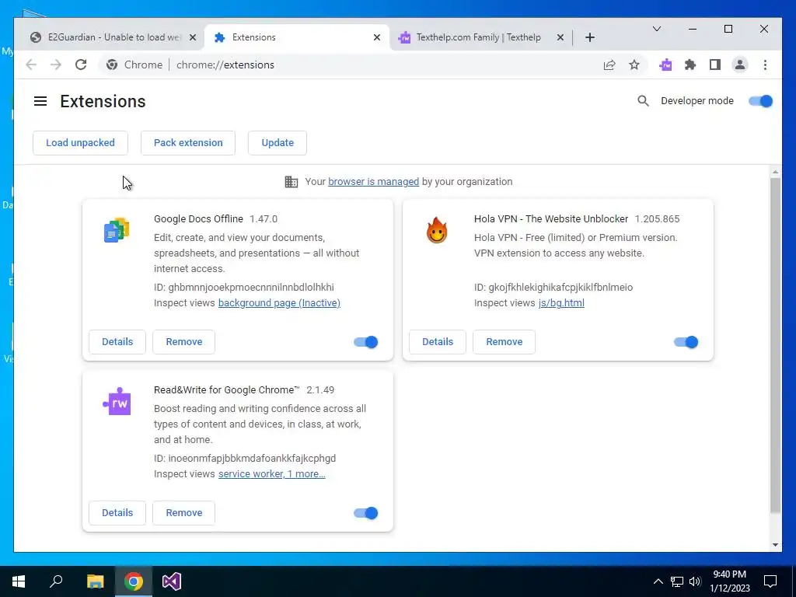Open the network icon in system tray
The image size is (796, 597).
(x=677, y=581)
